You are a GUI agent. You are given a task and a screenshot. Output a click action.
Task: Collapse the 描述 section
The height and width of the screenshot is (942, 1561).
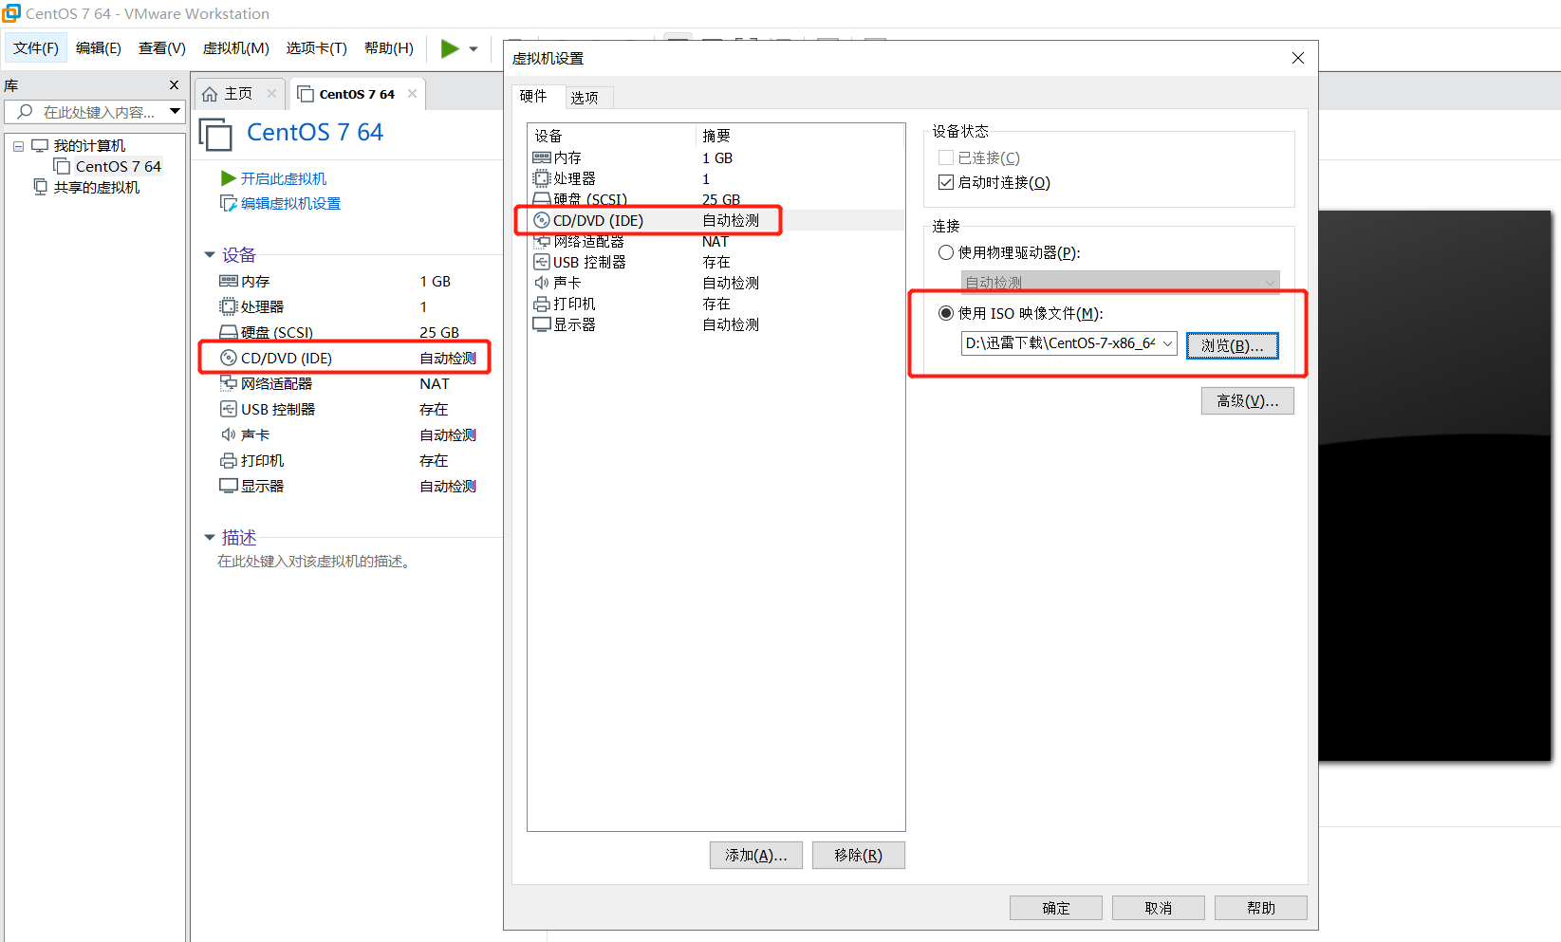[210, 538]
